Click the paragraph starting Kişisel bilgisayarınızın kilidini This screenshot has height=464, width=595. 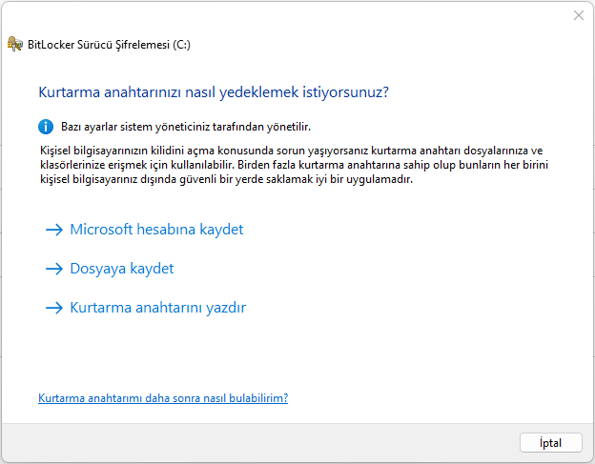294,165
